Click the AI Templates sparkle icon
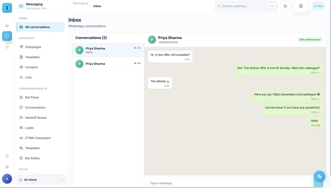Screen dimensions: 331x188 [x=21, y=148]
